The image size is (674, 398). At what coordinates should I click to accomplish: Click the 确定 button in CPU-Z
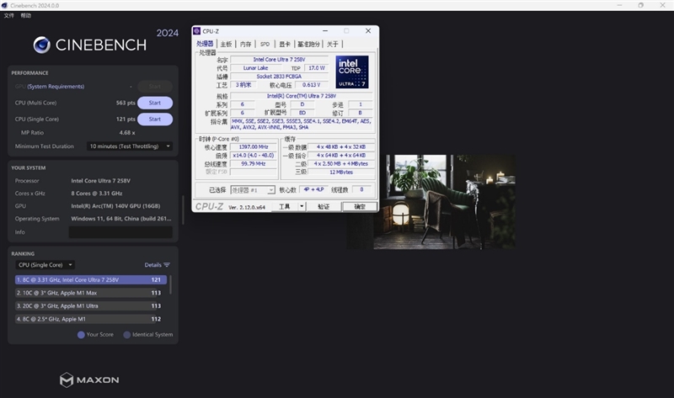click(359, 206)
